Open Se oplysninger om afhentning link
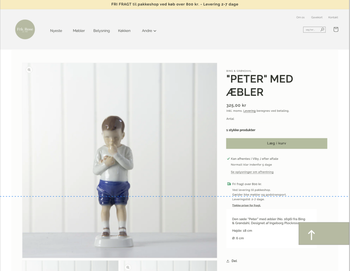Screen dimensions: 350x271 point(252,172)
